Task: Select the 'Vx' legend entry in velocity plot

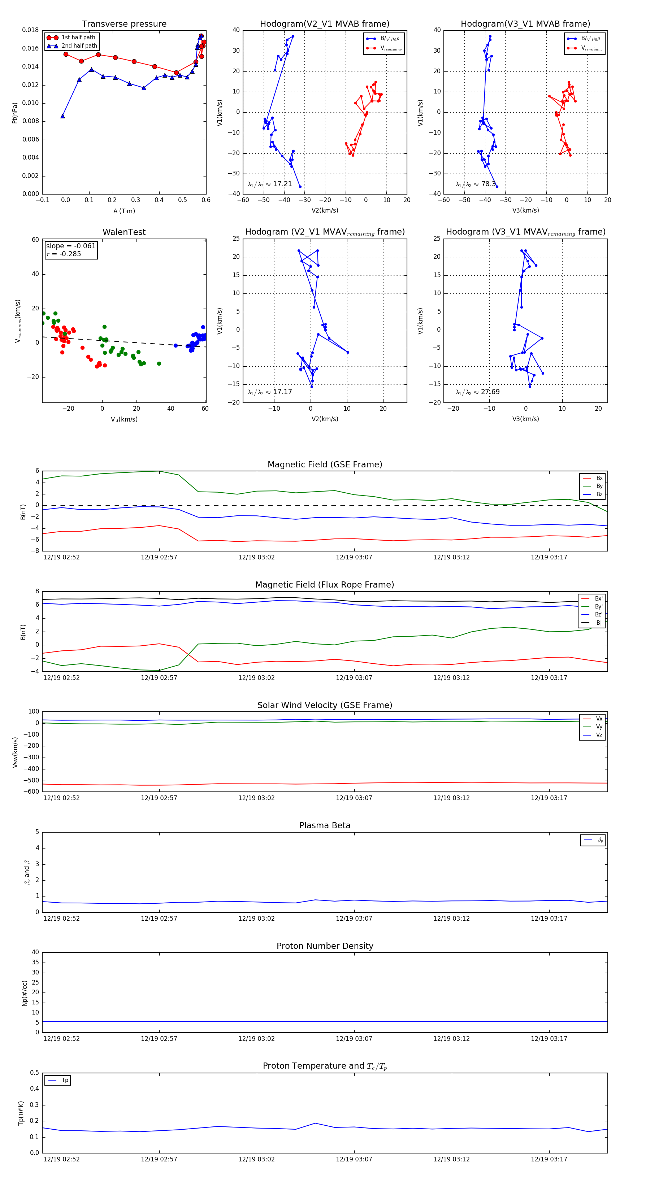Action: [x=593, y=719]
